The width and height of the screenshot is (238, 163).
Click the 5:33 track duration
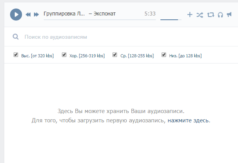pos(150,14)
